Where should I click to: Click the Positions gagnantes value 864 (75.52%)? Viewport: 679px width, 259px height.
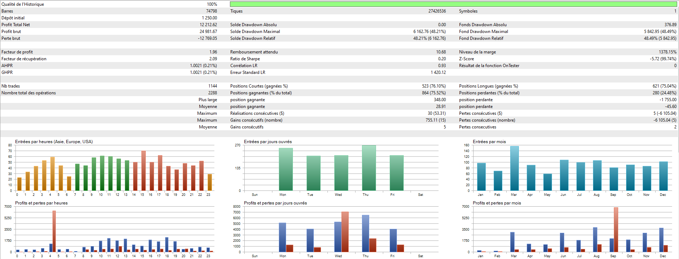coord(434,93)
